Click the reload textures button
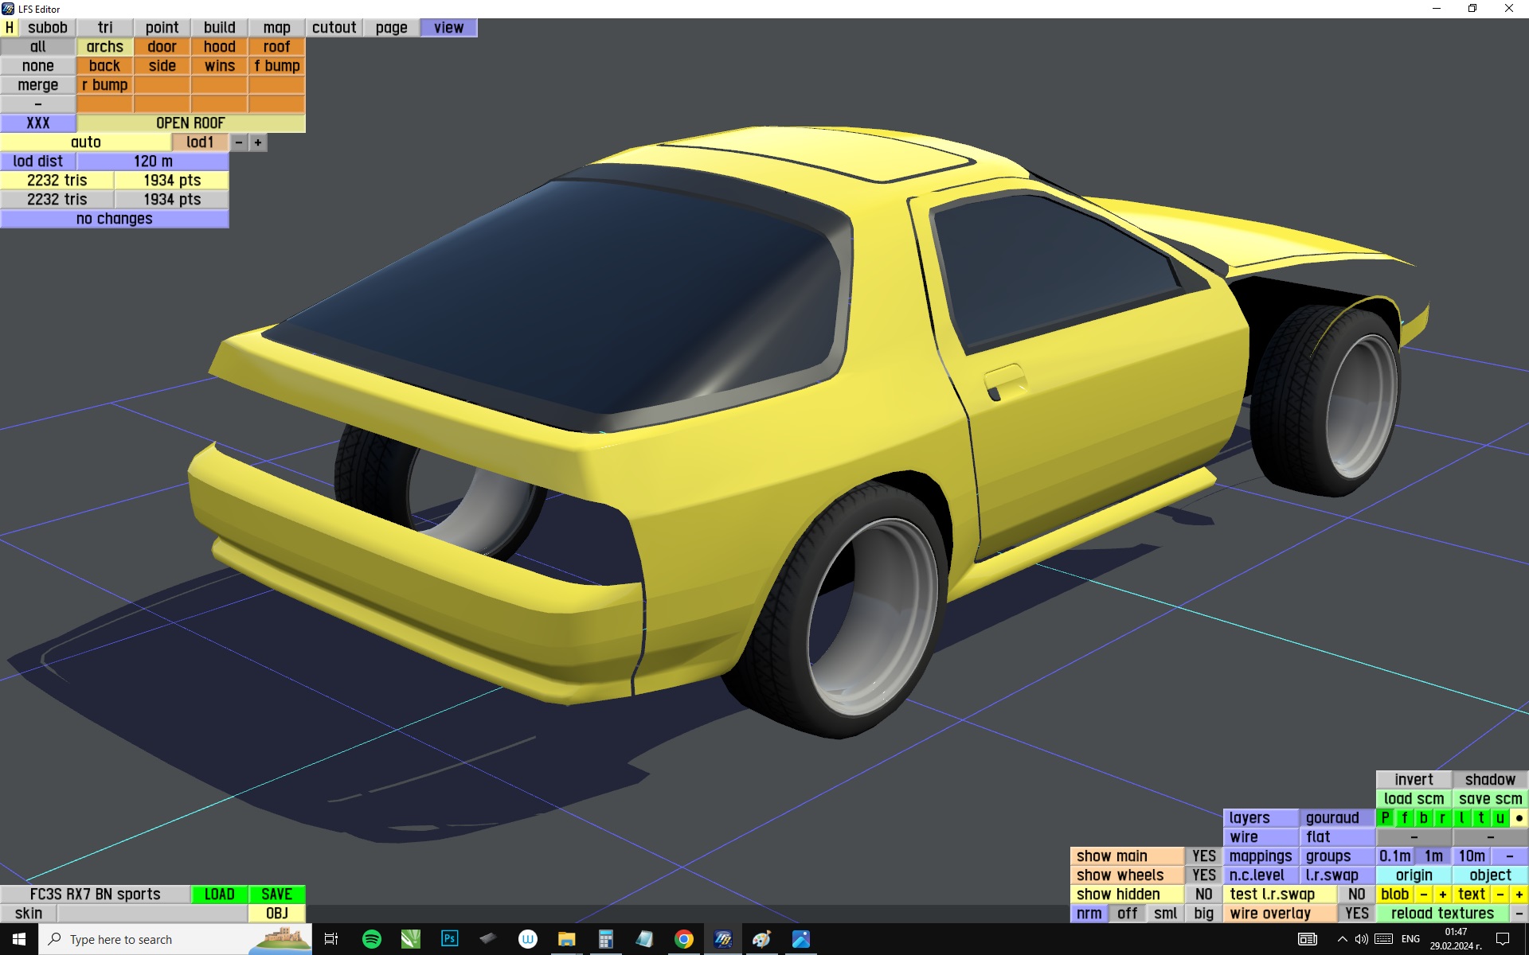Screen dimensions: 1529x955 [1441, 914]
